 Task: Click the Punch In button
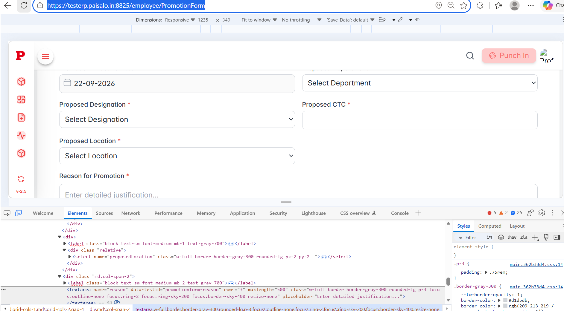[509, 56]
